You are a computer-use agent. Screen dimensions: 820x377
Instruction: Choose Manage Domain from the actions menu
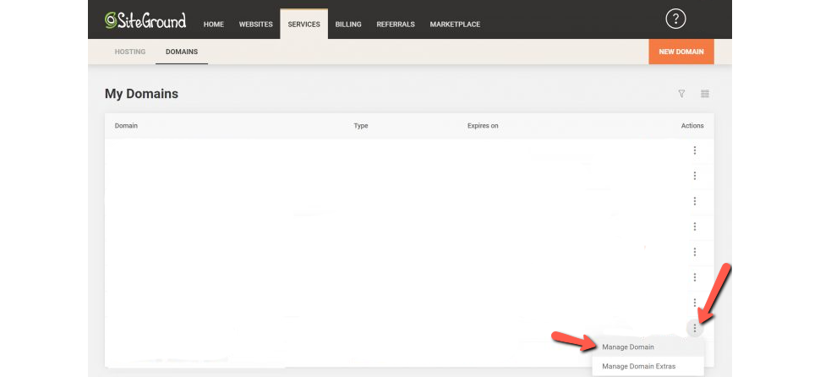648,347
